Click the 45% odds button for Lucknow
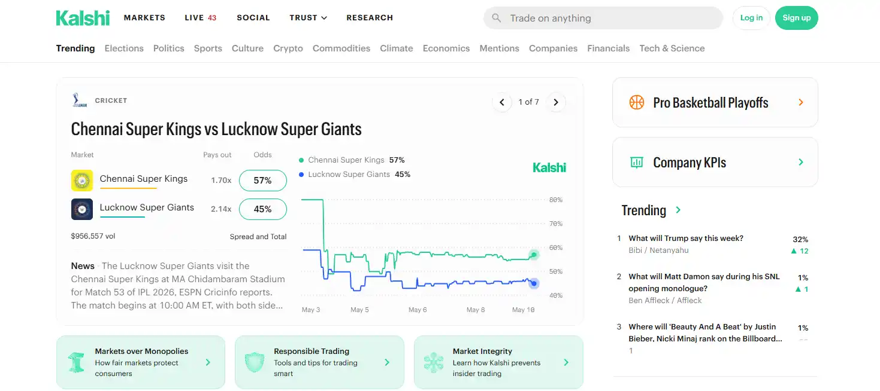The image size is (880, 391). [x=262, y=209]
